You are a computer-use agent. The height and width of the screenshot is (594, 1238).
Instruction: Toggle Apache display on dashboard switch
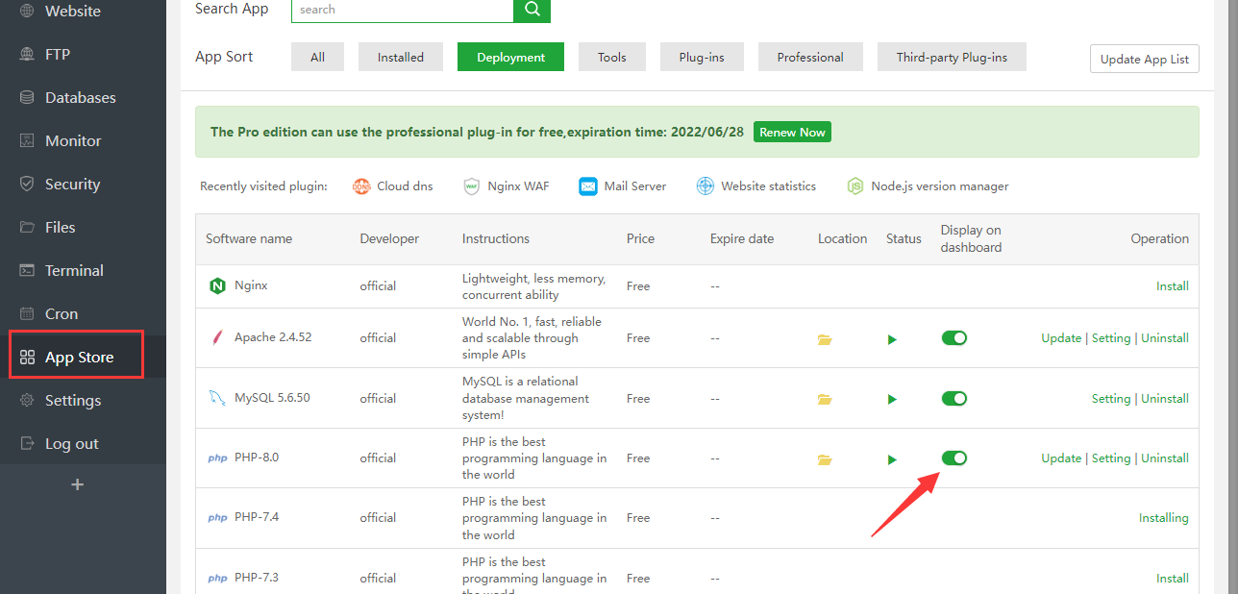[x=954, y=337]
